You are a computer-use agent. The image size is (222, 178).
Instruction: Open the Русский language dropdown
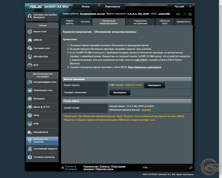tap(181, 7)
